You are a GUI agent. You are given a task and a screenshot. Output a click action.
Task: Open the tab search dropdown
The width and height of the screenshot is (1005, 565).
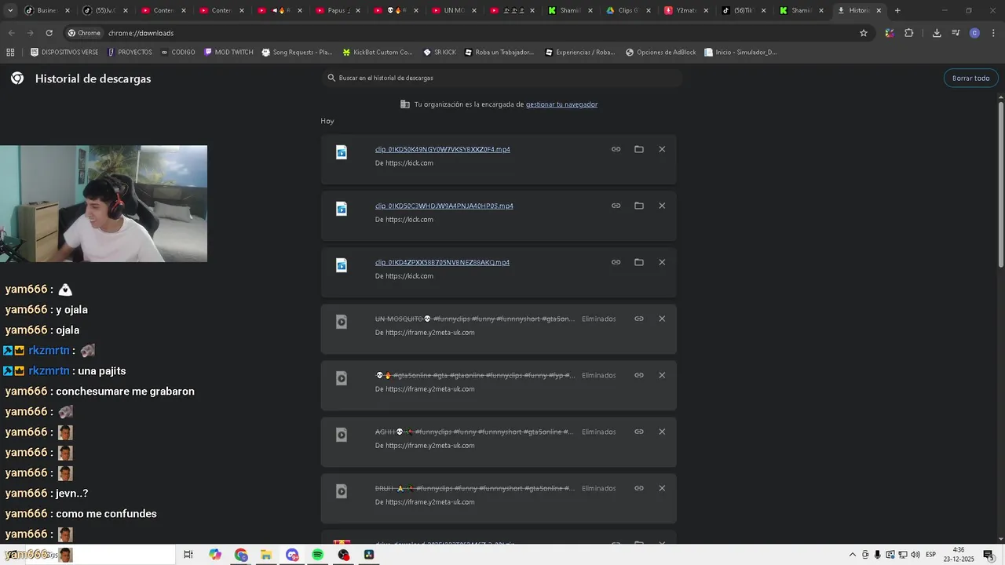(10, 10)
